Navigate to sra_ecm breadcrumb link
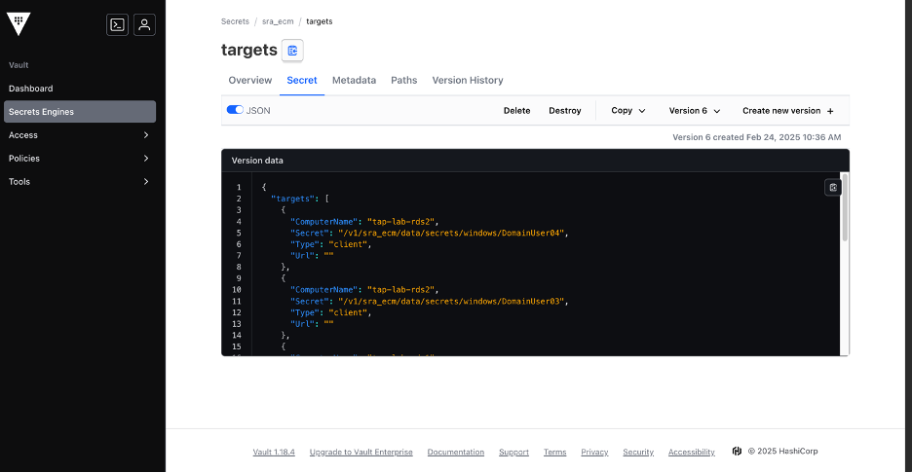This screenshot has height=473, width=912. click(x=278, y=21)
